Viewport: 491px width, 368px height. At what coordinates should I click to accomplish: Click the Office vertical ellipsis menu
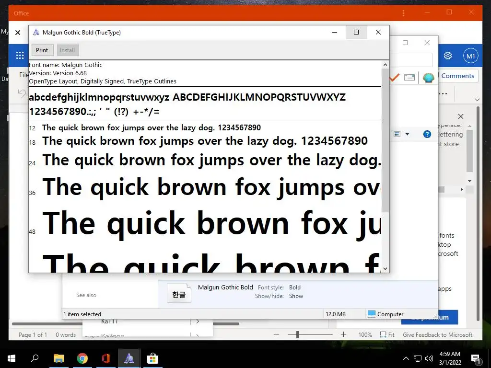click(x=403, y=13)
